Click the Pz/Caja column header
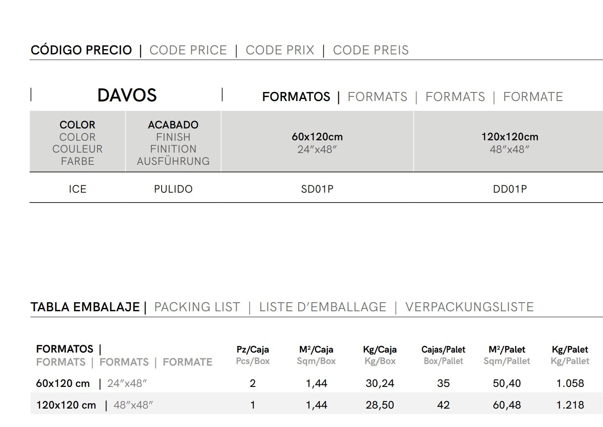Image resolution: width=603 pixels, height=427 pixels. [252, 350]
